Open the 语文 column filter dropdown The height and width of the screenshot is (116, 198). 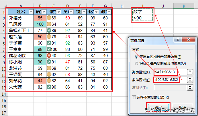click(x=44, y=12)
